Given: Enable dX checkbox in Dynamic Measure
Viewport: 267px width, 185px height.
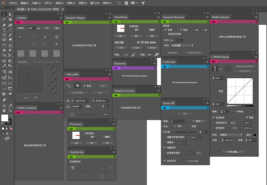Looking at the screenshot, I should (193, 30).
